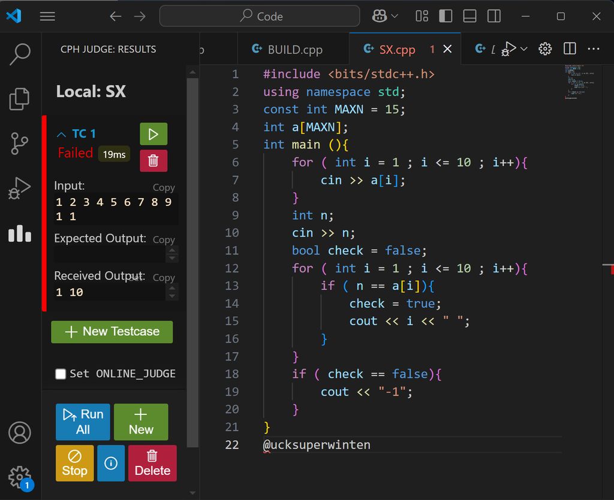
Task: Click the Run All button
Action: pos(83,422)
